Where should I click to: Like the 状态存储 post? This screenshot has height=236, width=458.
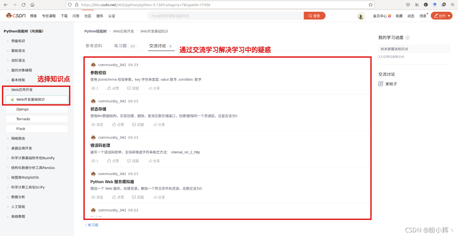(118, 125)
